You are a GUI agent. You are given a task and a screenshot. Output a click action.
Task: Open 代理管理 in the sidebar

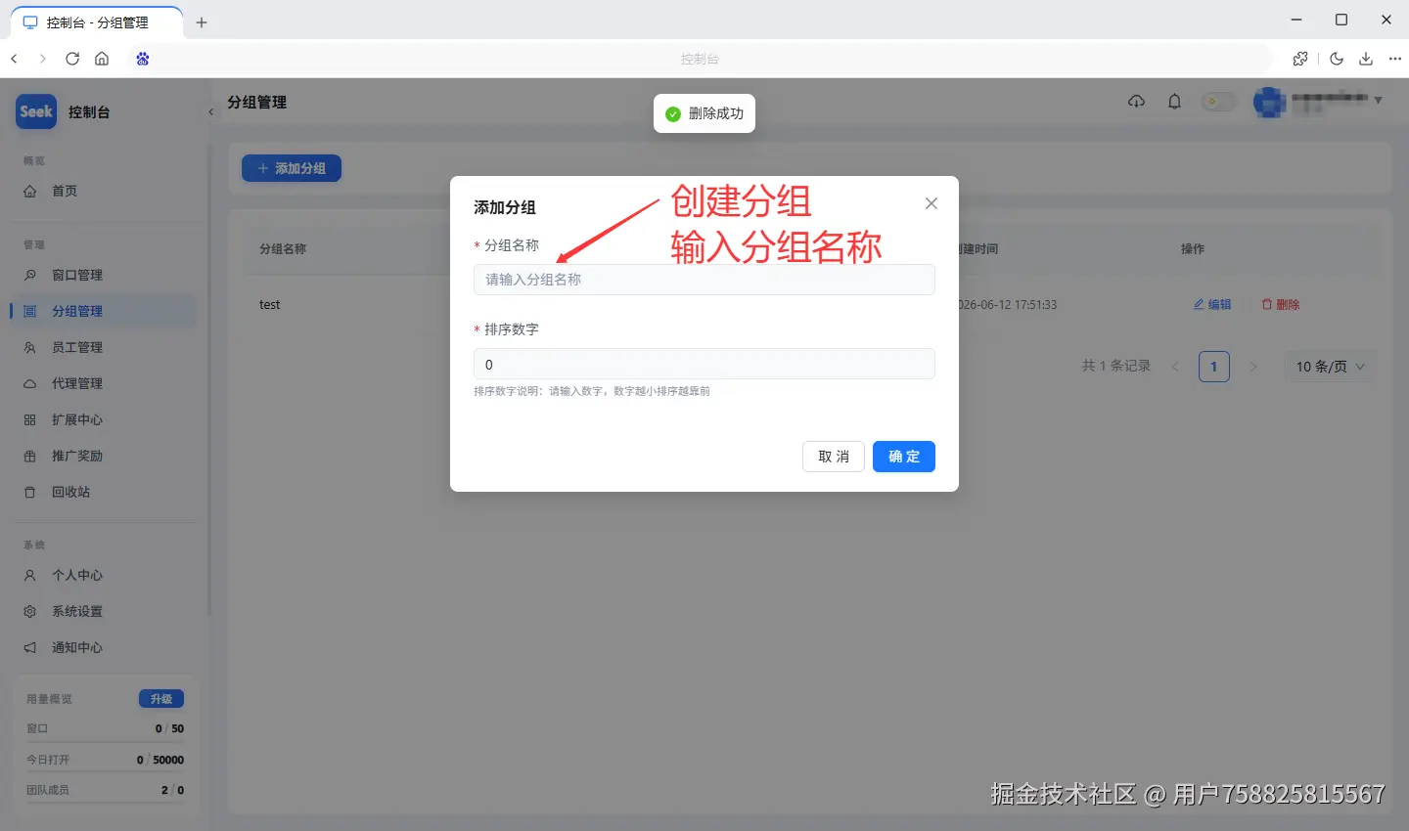[104, 383]
